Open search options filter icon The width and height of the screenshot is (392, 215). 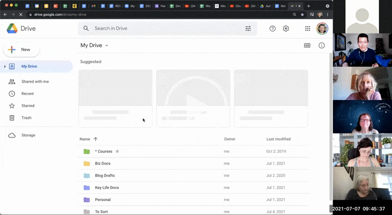(x=248, y=28)
